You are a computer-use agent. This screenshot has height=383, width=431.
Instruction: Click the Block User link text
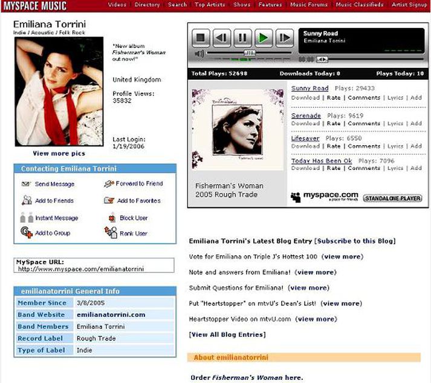134,218
